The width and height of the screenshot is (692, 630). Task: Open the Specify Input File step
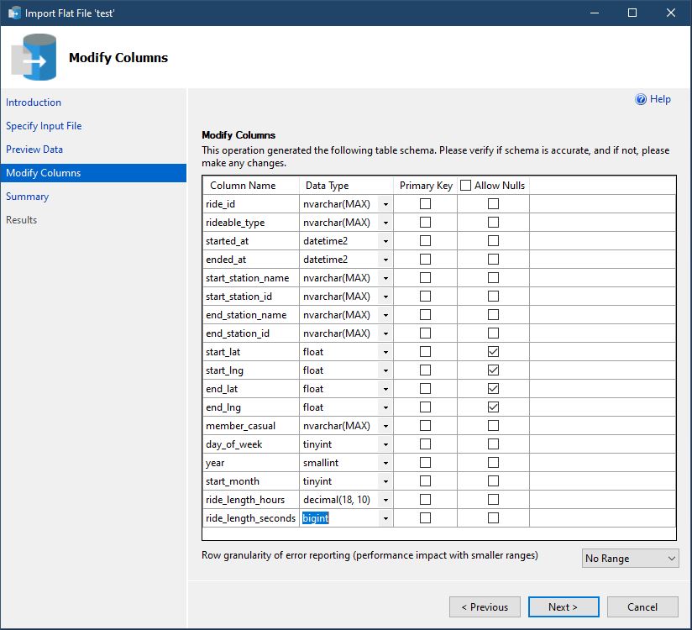[44, 126]
